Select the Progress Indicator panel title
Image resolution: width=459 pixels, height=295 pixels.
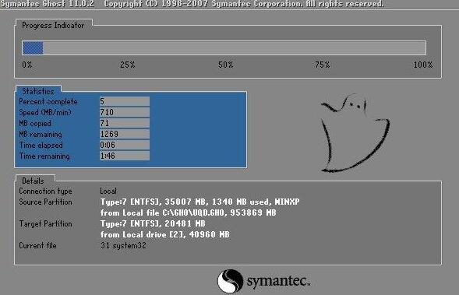tap(53, 26)
